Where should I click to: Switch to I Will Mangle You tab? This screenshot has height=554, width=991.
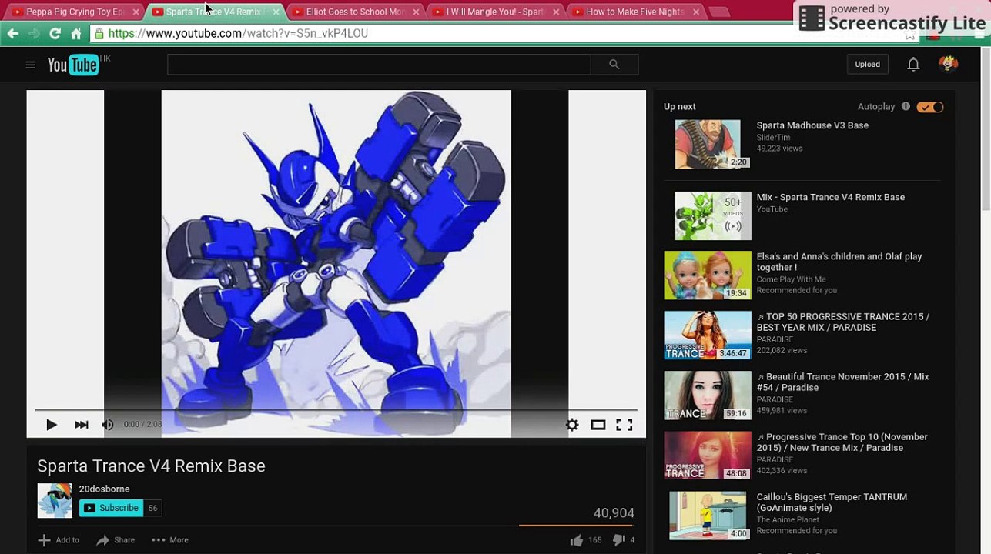coord(495,12)
